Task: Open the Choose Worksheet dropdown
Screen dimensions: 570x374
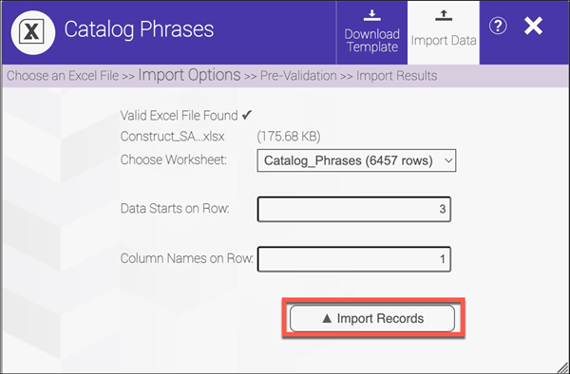Action: point(356,160)
